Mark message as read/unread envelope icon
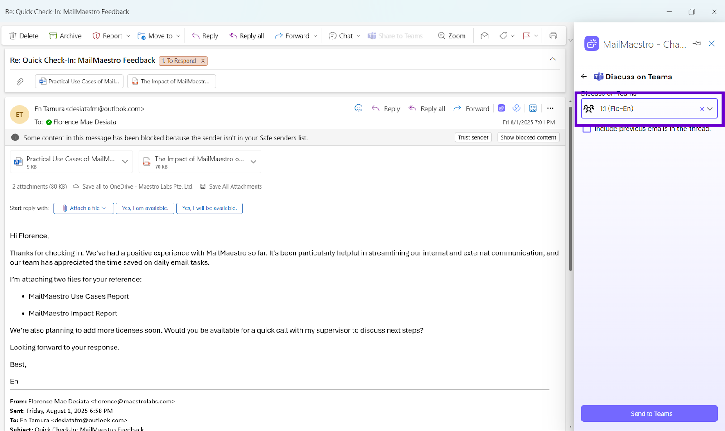This screenshot has width=725, height=431. coord(484,36)
